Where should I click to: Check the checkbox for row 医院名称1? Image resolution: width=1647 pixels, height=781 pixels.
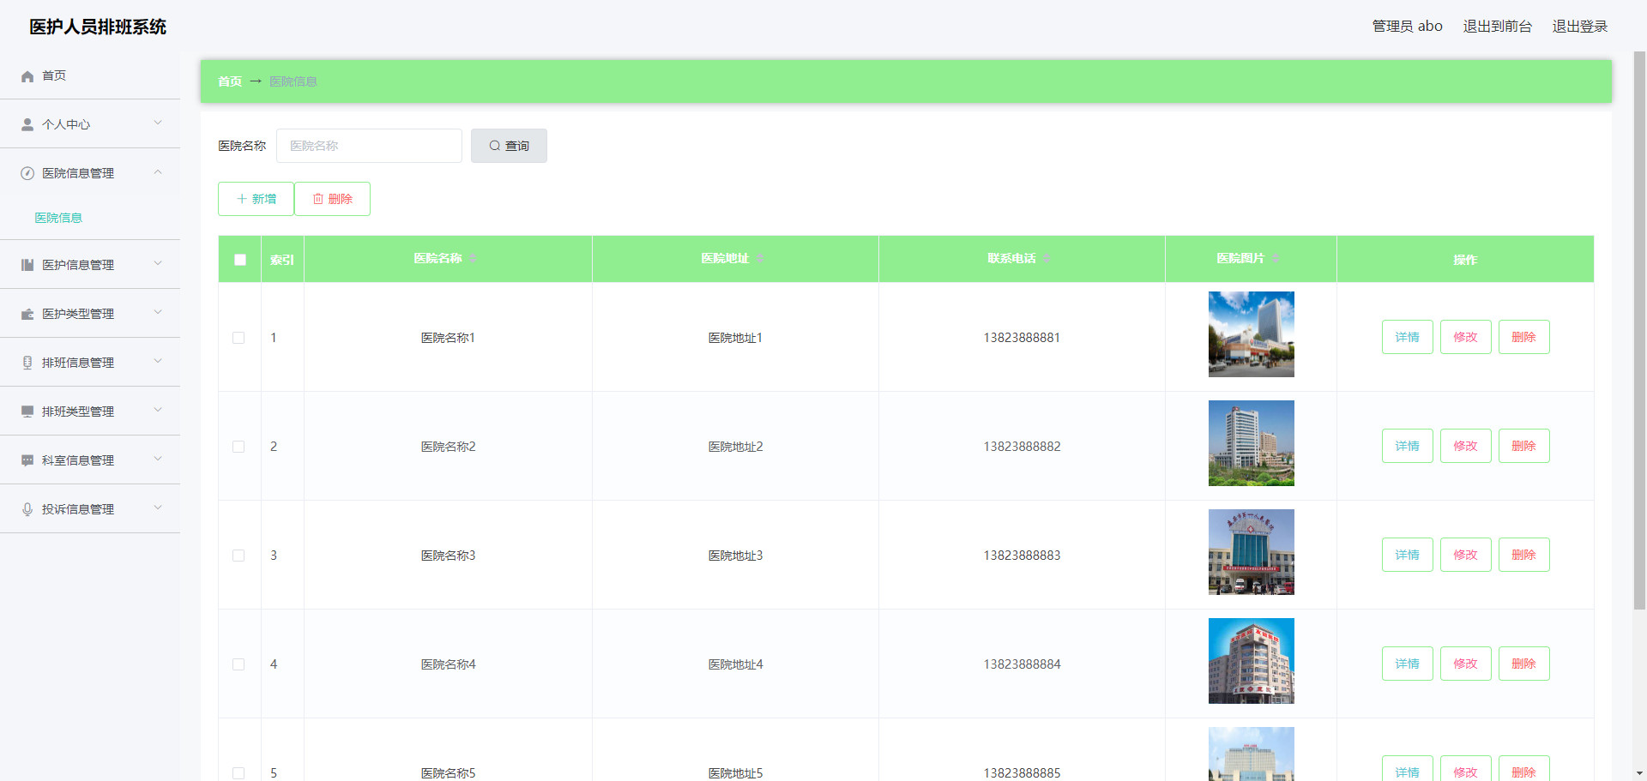tap(238, 338)
